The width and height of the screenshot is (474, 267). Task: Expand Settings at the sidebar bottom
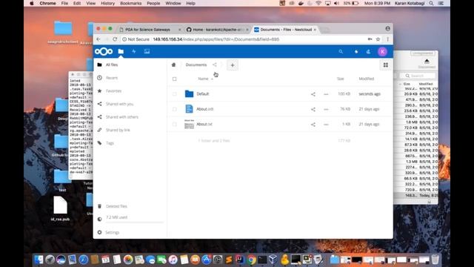coord(112,232)
